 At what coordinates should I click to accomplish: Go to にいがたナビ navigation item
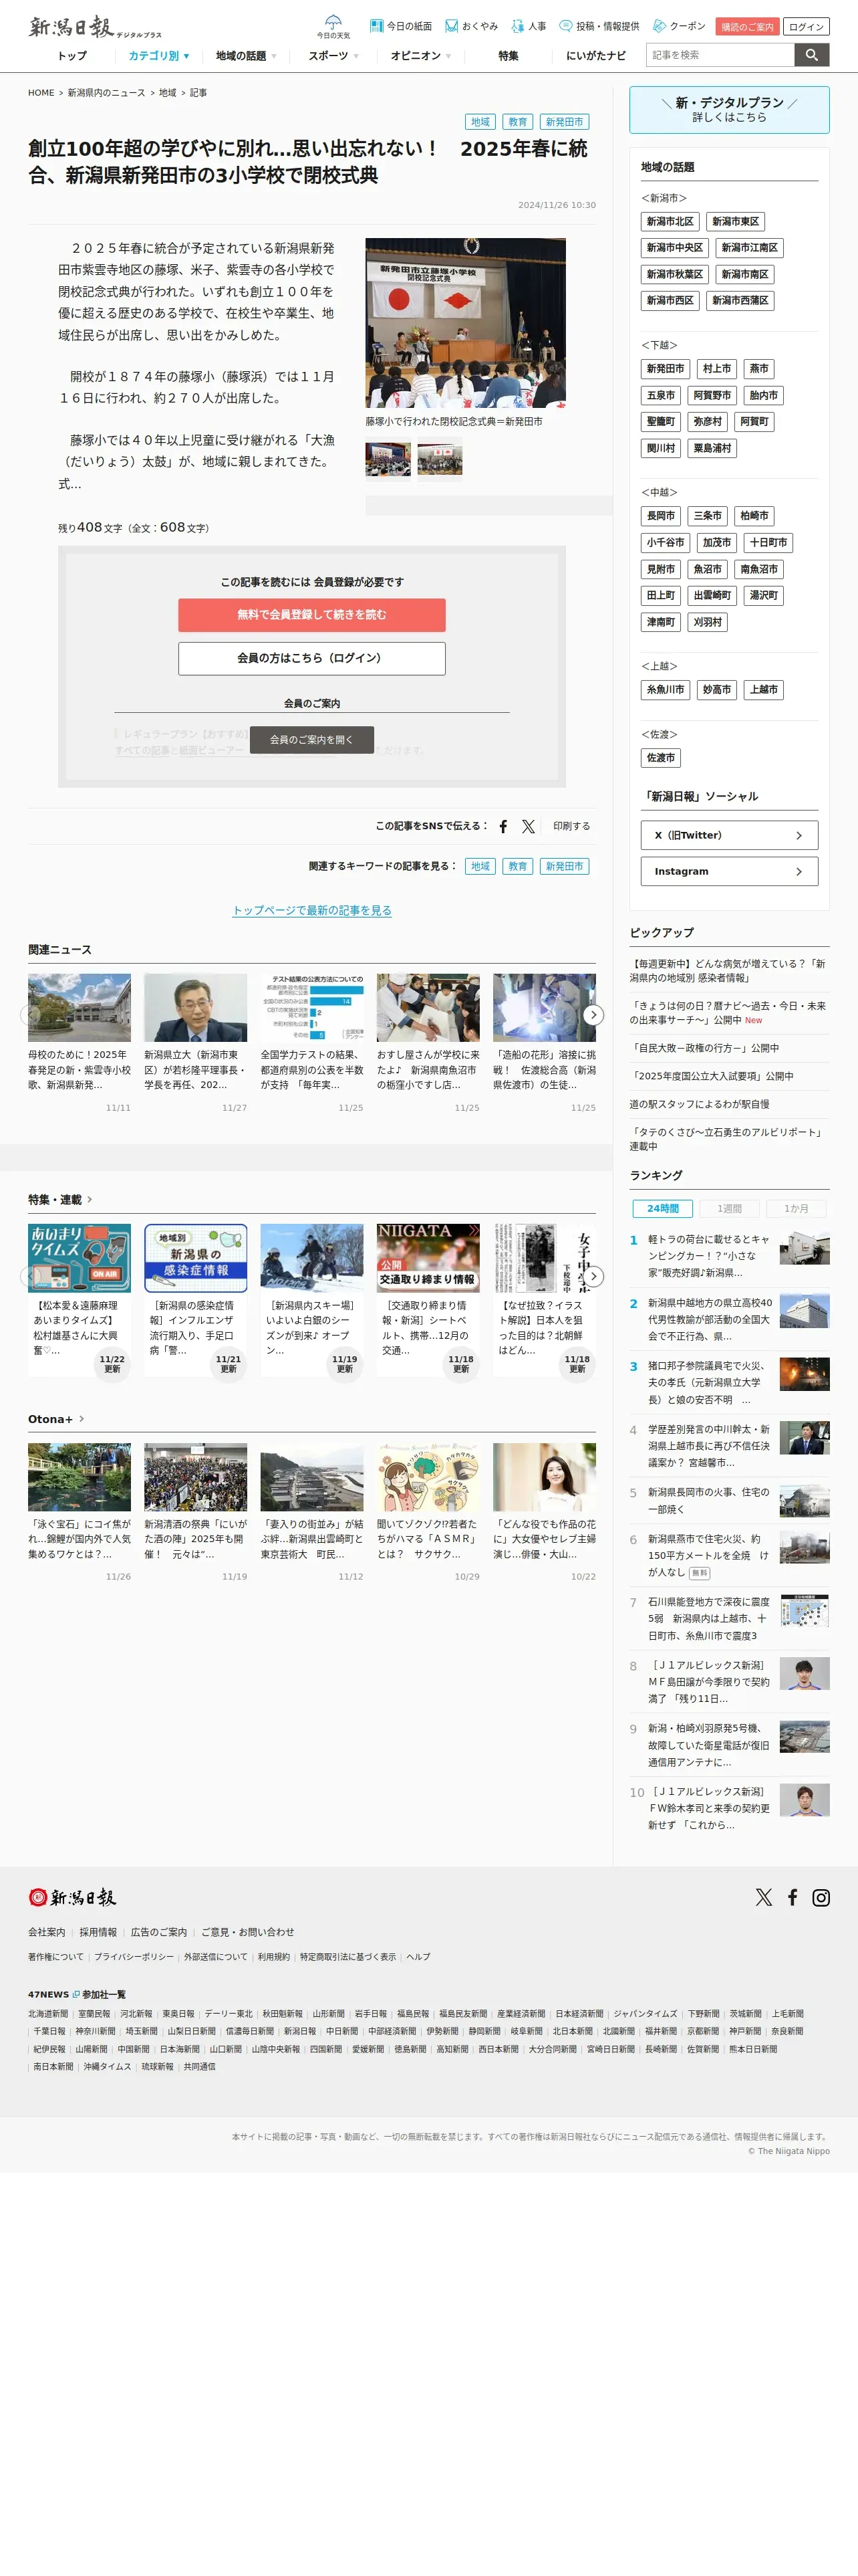click(596, 56)
